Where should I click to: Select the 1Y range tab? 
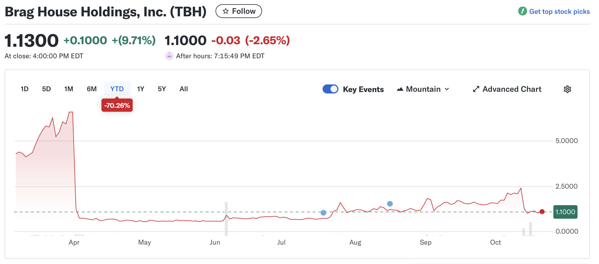(x=141, y=89)
